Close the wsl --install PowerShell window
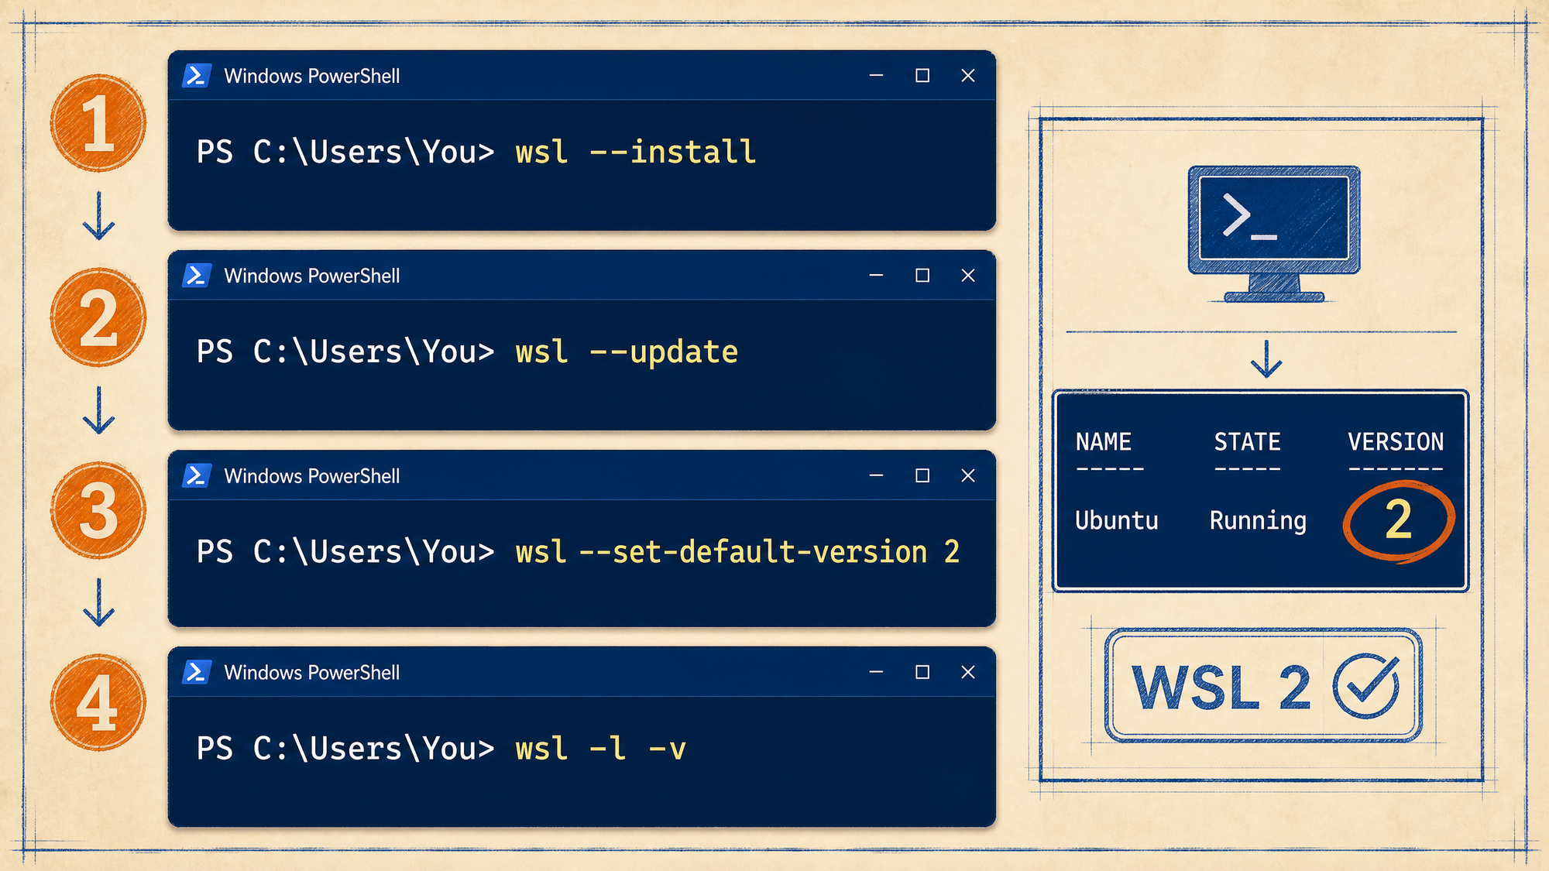This screenshot has height=871, width=1549. [968, 76]
